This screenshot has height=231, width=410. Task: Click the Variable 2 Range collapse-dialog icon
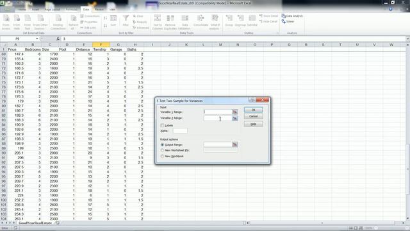[235, 118]
